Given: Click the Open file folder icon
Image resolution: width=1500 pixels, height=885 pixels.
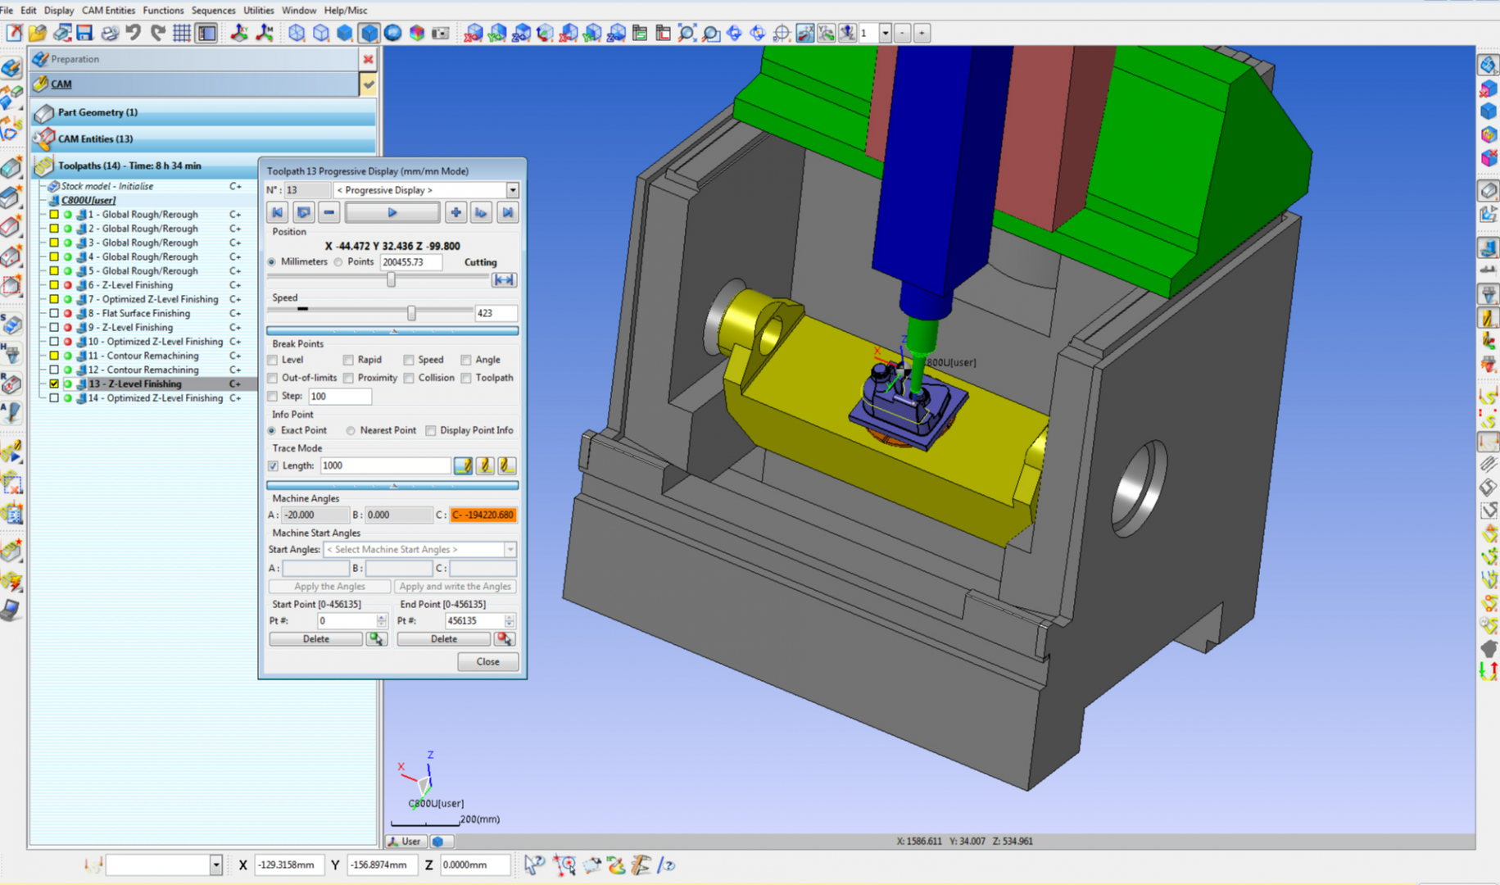Looking at the screenshot, I should click(37, 33).
